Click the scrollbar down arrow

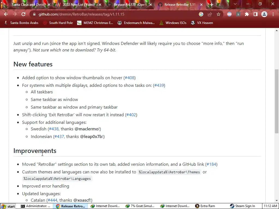[277, 201]
